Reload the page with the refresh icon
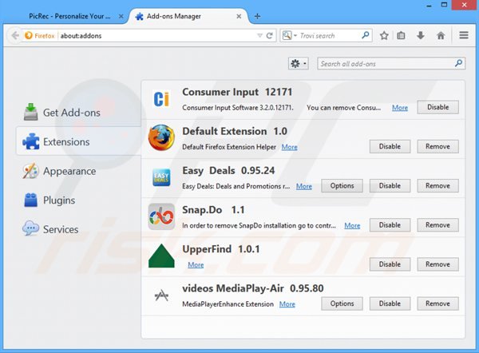This screenshot has height=353, width=479. [x=270, y=36]
